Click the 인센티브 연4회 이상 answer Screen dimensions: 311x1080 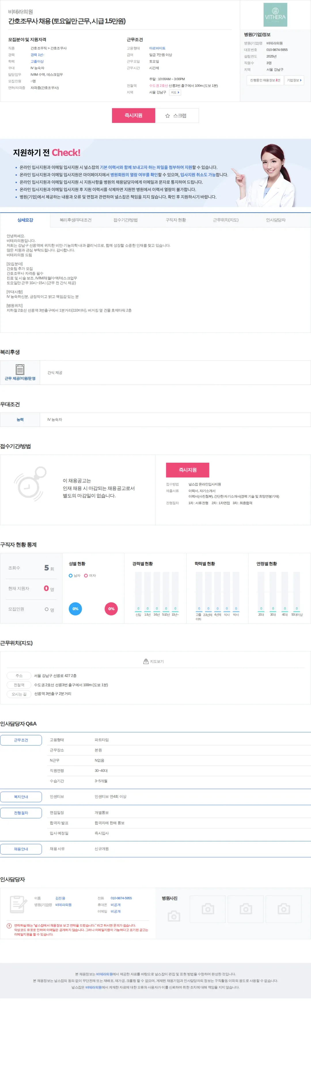pos(110,797)
